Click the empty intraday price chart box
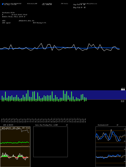Screen dimensions: 126x167 [50, 142]
